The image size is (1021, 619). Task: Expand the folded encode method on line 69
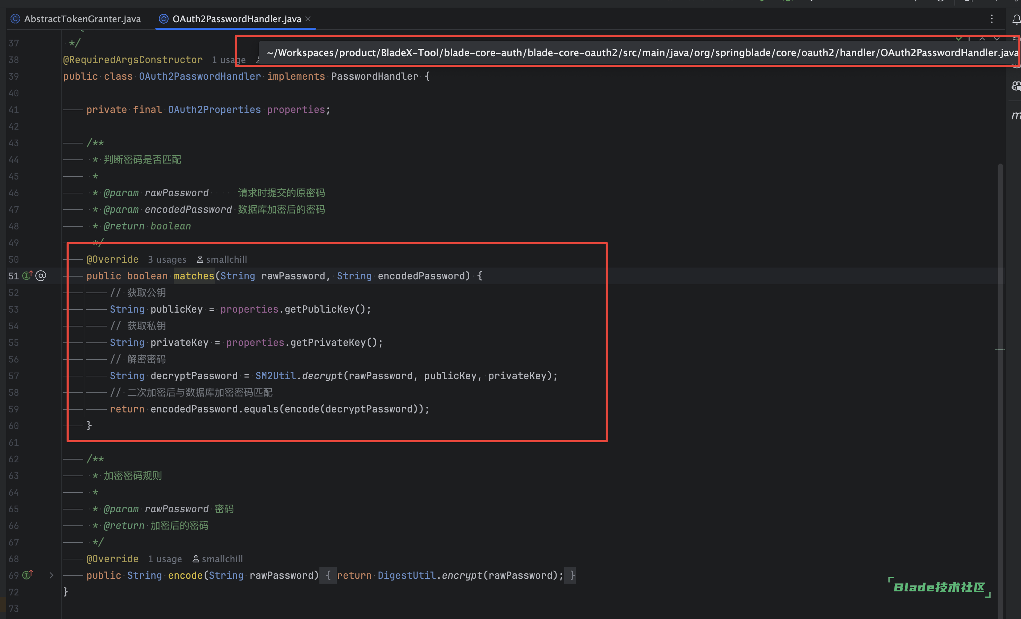pos(51,575)
